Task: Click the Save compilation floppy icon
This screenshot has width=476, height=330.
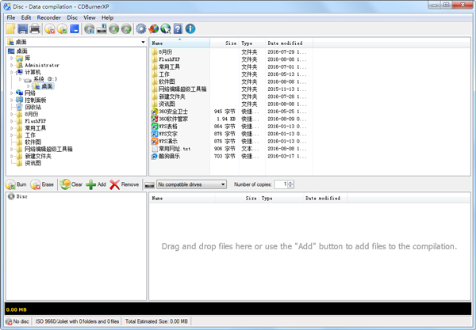Action: click(22, 29)
